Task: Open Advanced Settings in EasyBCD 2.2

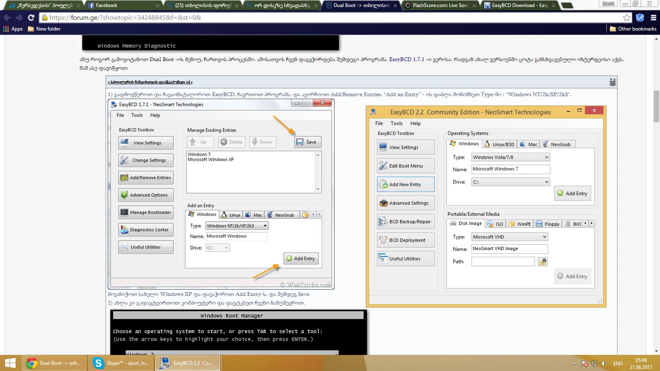Action: point(405,203)
